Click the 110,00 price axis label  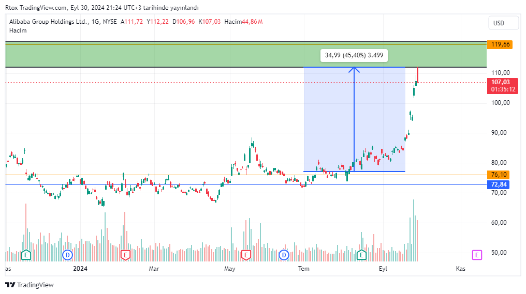pos(500,73)
